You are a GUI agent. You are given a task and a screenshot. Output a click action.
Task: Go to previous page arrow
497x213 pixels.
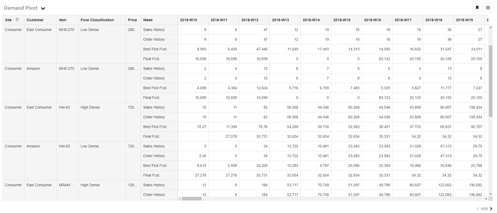pos(478,209)
